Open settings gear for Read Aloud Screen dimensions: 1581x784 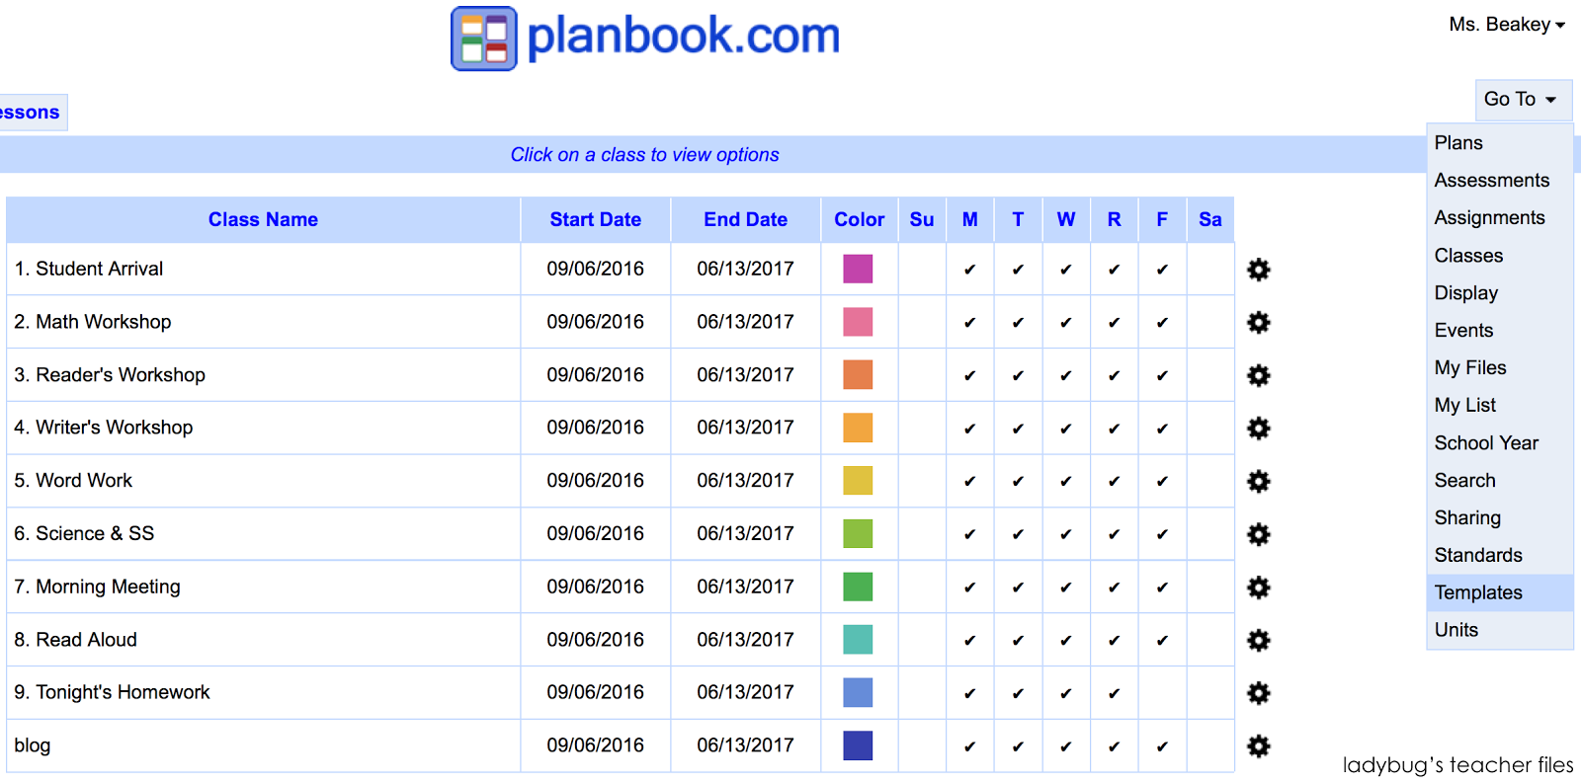(1258, 640)
